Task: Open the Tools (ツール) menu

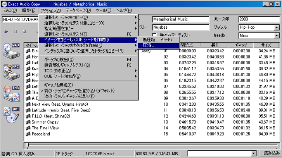Action: click(x=104, y=10)
